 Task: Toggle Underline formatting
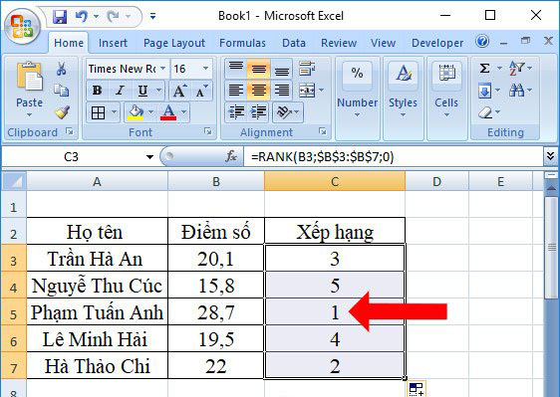142,91
